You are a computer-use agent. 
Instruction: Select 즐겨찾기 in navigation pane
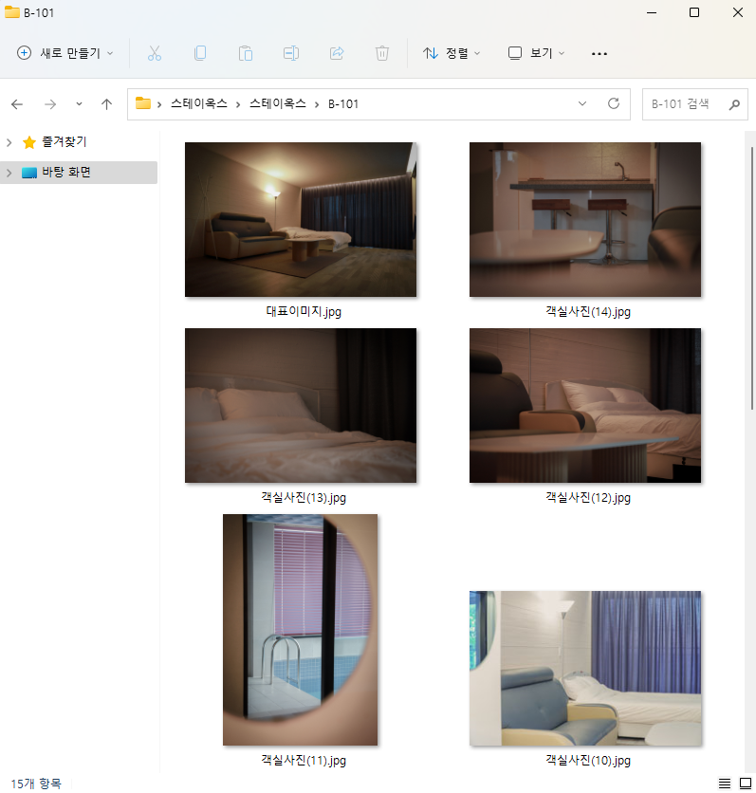[65, 142]
